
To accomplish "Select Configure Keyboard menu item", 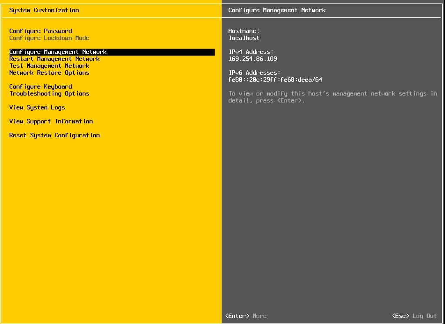I will 40,86.
